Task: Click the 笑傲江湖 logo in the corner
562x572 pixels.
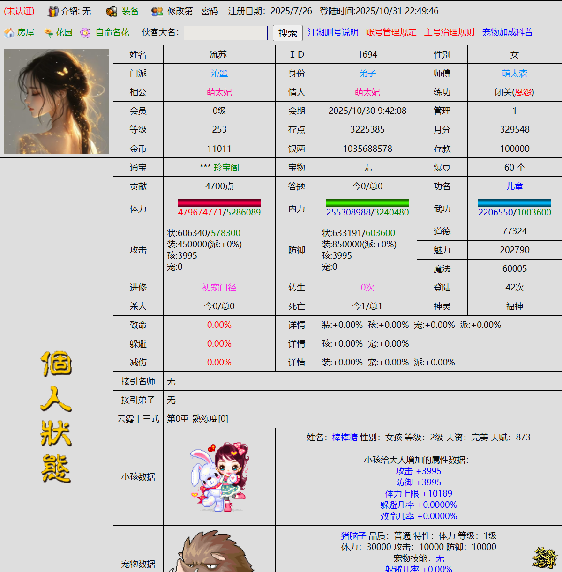Action: pyautogui.click(x=544, y=557)
